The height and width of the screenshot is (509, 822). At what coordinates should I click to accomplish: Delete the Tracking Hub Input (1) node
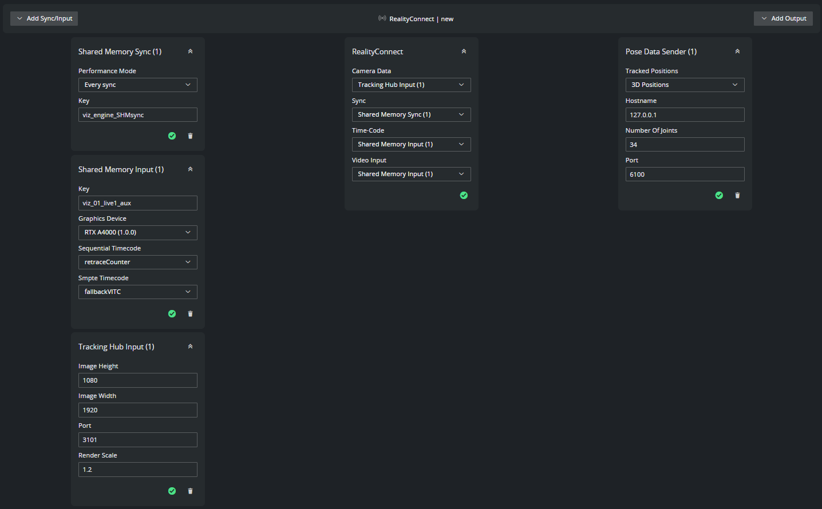(190, 491)
